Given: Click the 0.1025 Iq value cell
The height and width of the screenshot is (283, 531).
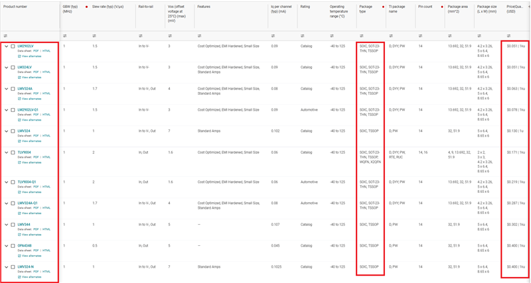Looking at the screenshot, I should pos(276,267).
